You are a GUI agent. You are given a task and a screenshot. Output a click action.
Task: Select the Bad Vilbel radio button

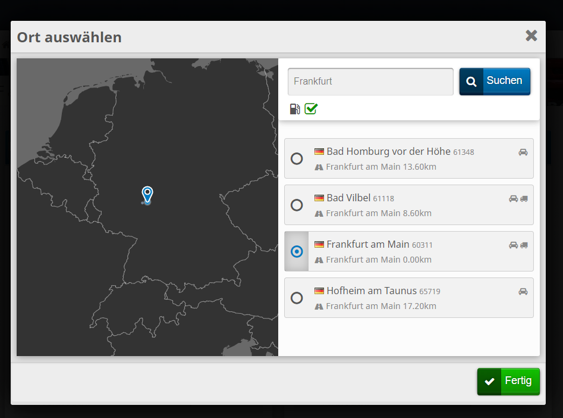pos(297,205)
